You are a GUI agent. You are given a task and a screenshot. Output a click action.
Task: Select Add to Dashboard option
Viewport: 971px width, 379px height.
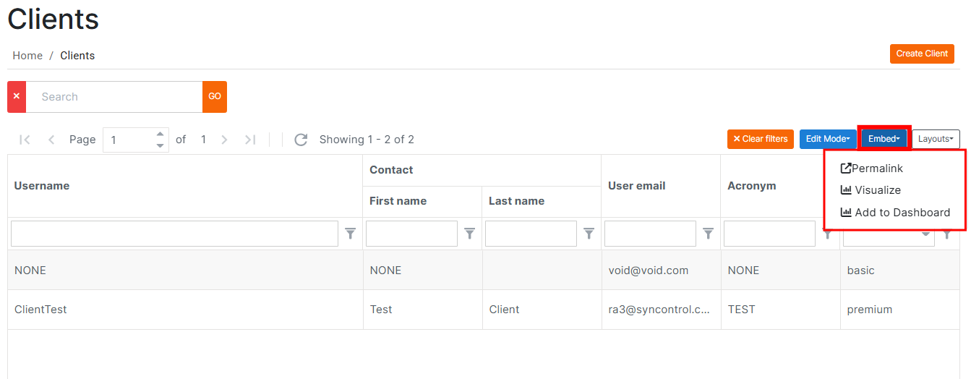point(895,213)
